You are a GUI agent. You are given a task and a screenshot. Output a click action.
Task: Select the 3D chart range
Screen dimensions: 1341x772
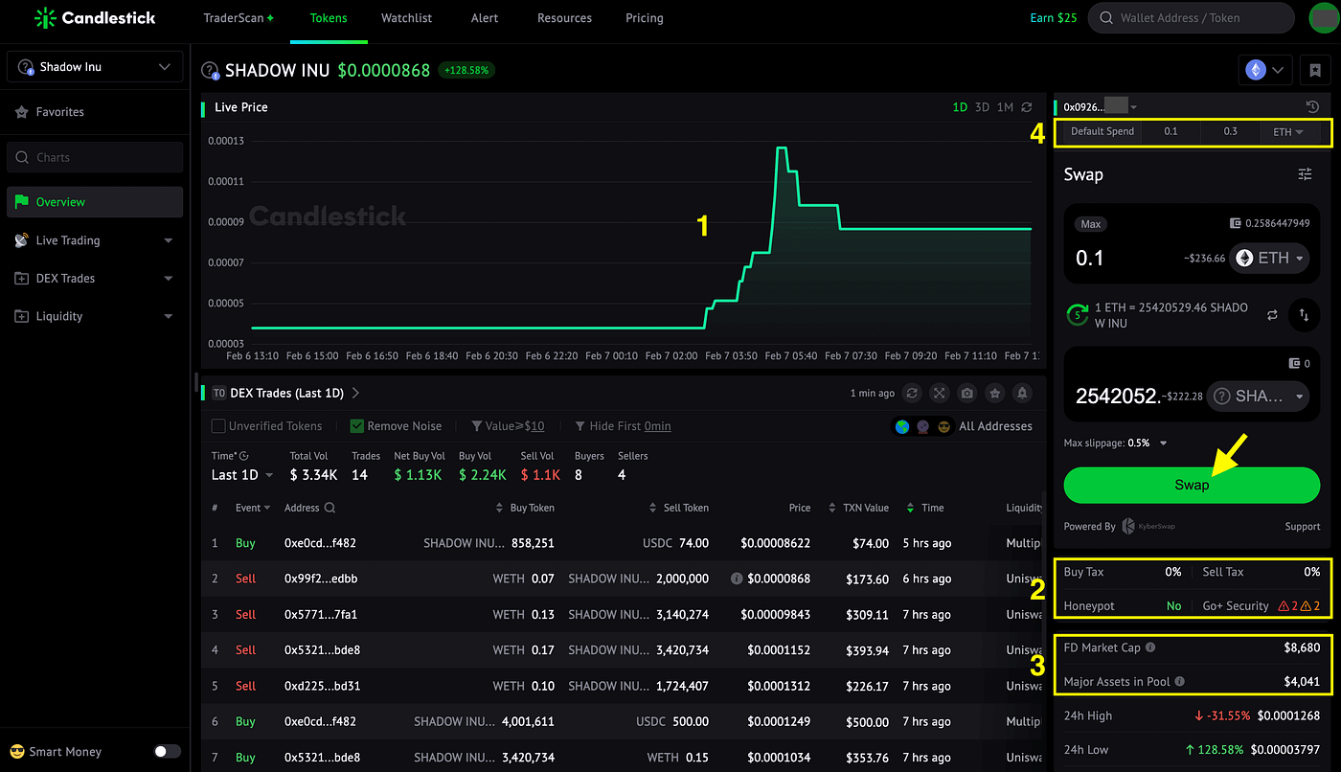[982, 107]
